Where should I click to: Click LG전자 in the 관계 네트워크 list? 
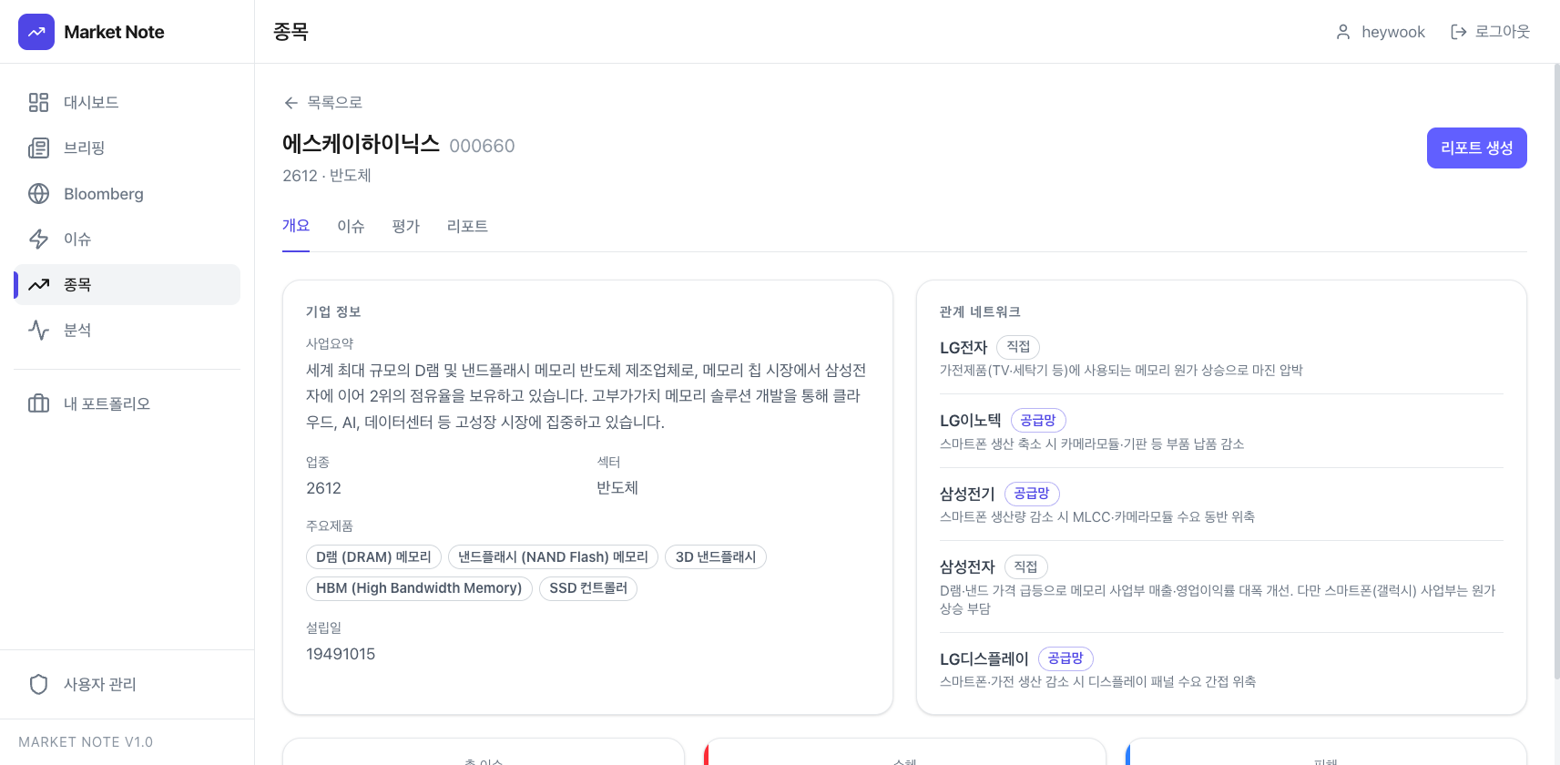(x=964, y=347)
